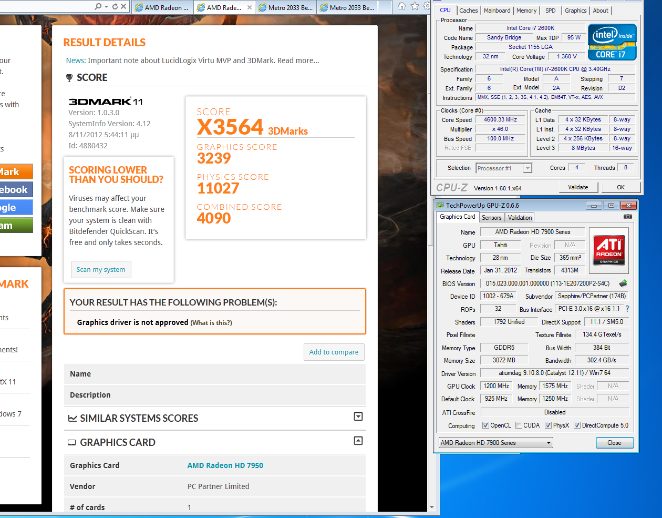The image size is (662, 518).
Task: Click the GPU-Z title bar app icon
Action: pos(439,205)
